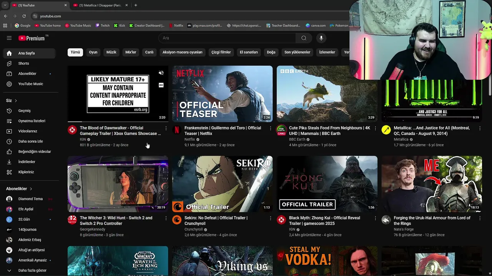Image resolution: width=492 pixels, height=276 pixels.
Task: Select the Çizgi filmler filter chip
Action: [221, 52]
